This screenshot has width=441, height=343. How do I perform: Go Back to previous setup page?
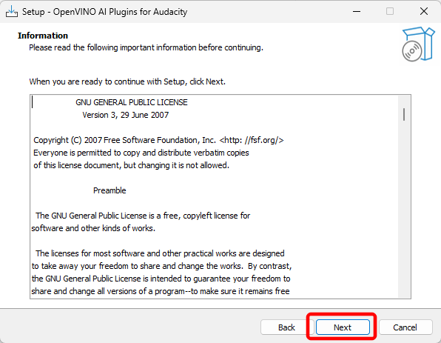tap(286, 327)
